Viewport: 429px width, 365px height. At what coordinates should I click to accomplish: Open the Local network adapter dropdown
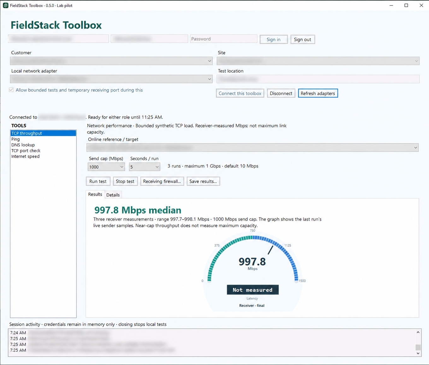111,79
